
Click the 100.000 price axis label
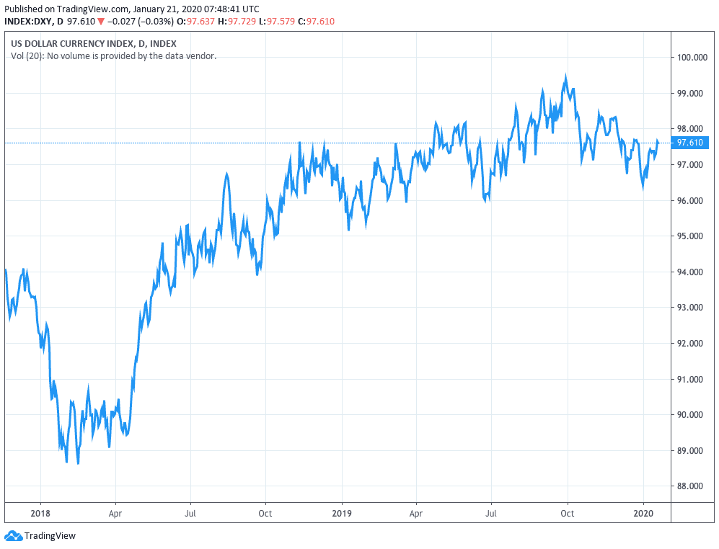(692, 58)
